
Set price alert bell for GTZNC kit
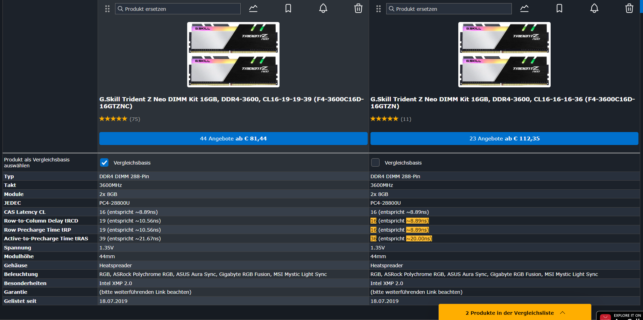[323, 8]
